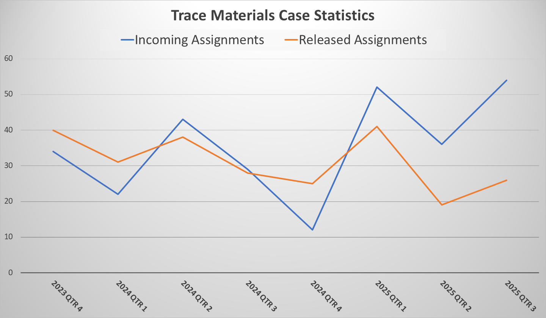Click the blue line marker in the legend

tap(127, 40)
